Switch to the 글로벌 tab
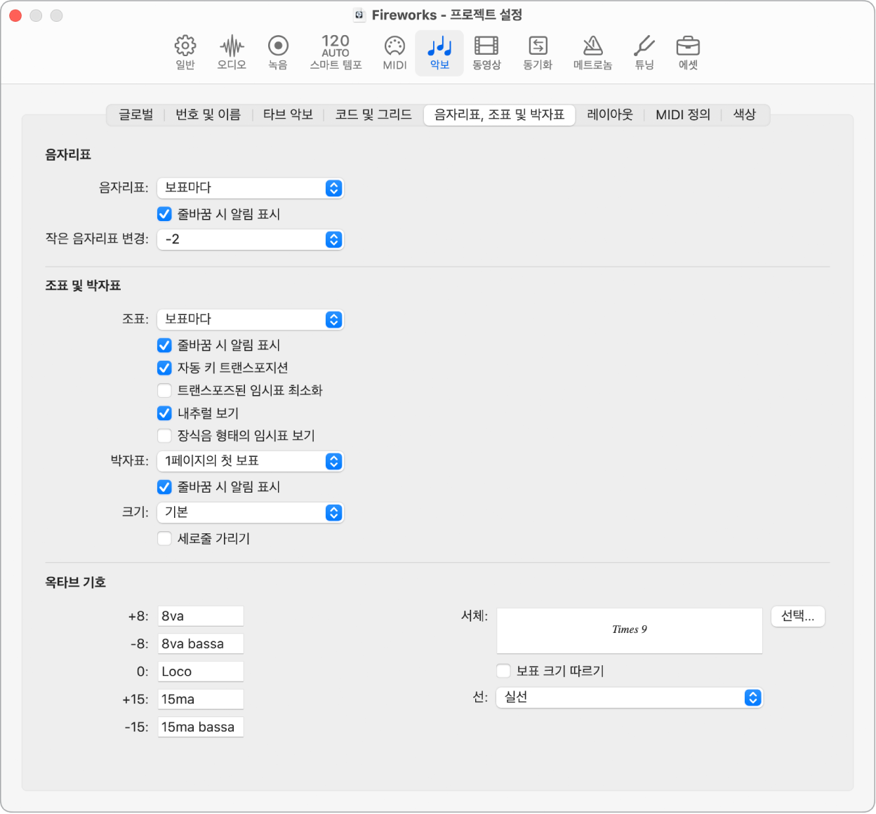This screenshot has height=814, width=876. [136, 114]
